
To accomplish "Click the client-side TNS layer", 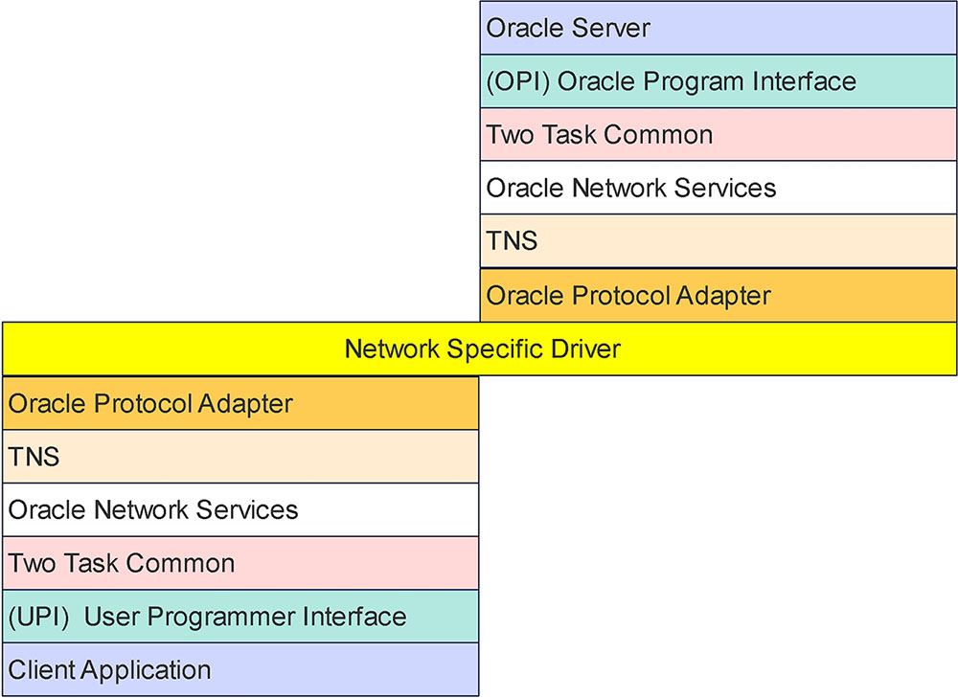I will [x=240, y=457].
